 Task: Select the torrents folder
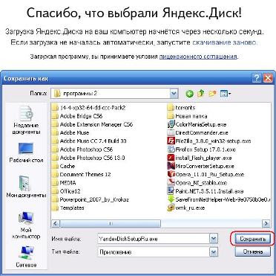pyautogui.click(x=182, y=108)
